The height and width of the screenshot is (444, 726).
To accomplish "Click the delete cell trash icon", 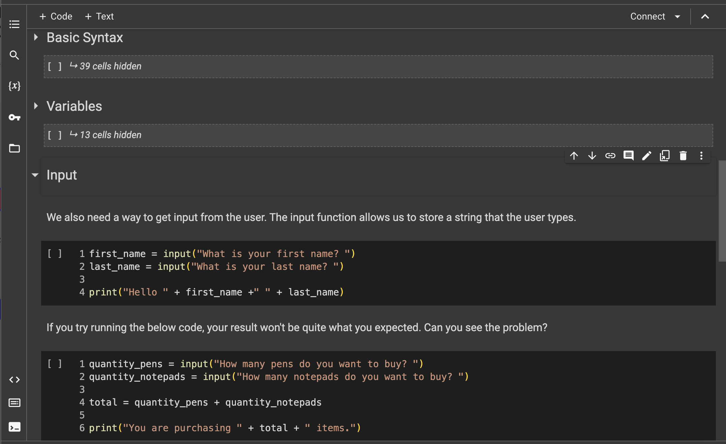I will (683, 156).
